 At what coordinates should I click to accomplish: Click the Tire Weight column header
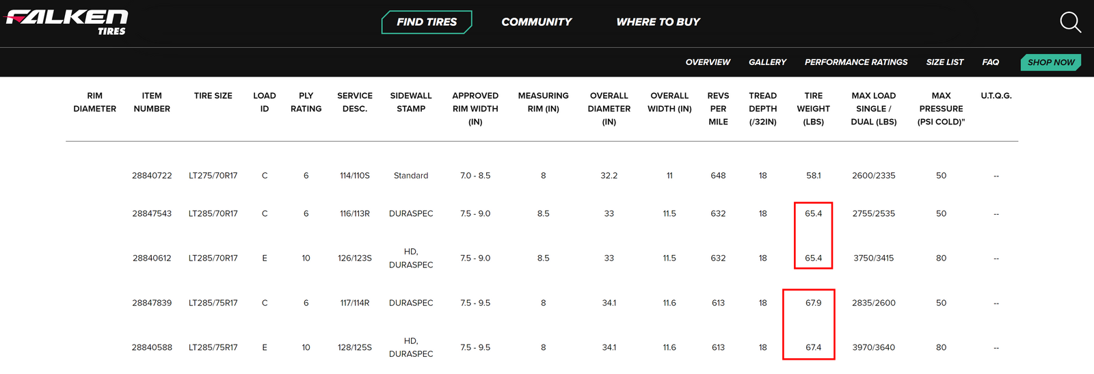[814, 109]
